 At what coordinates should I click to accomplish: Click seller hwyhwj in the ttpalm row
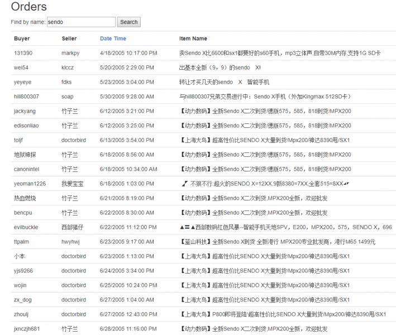tap(70, 242)
